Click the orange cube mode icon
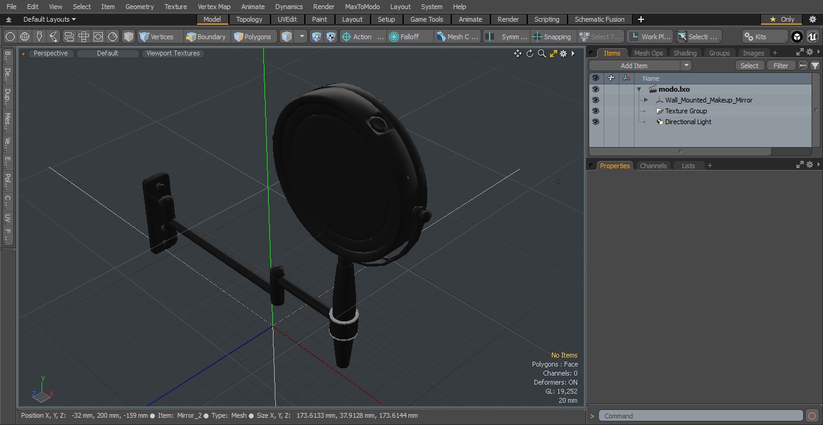 tap(287, 37)
